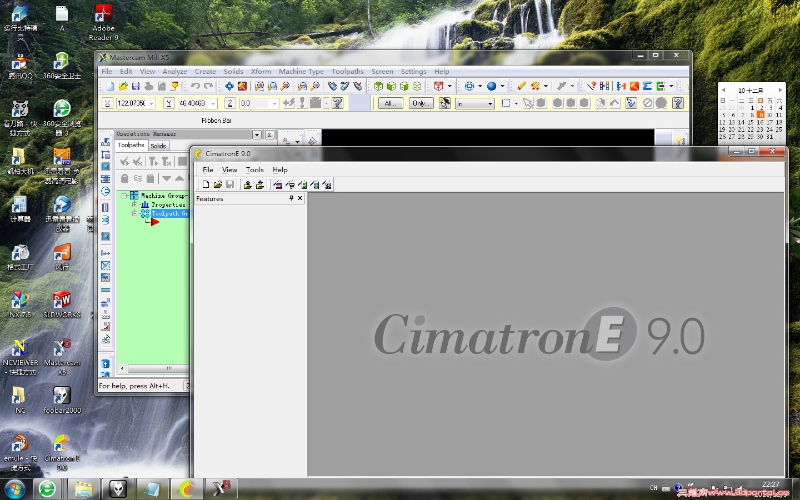
Task: Click Redo arrow in Mastercam toolbar
Action: coord(208,86)
